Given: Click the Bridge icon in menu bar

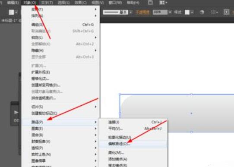Looking at the screenshot, I should tap(150, 3).
